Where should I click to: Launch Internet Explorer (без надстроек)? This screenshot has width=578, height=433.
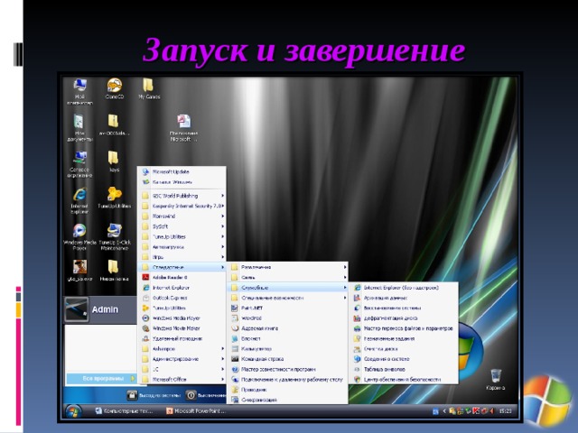point(404,288)
